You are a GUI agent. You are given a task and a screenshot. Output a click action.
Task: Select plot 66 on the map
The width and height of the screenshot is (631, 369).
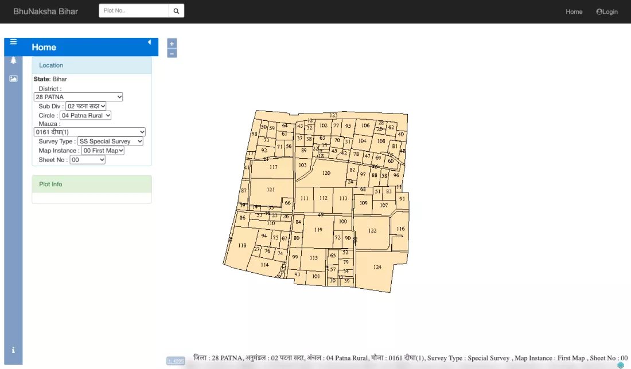(x=287, y=203)
